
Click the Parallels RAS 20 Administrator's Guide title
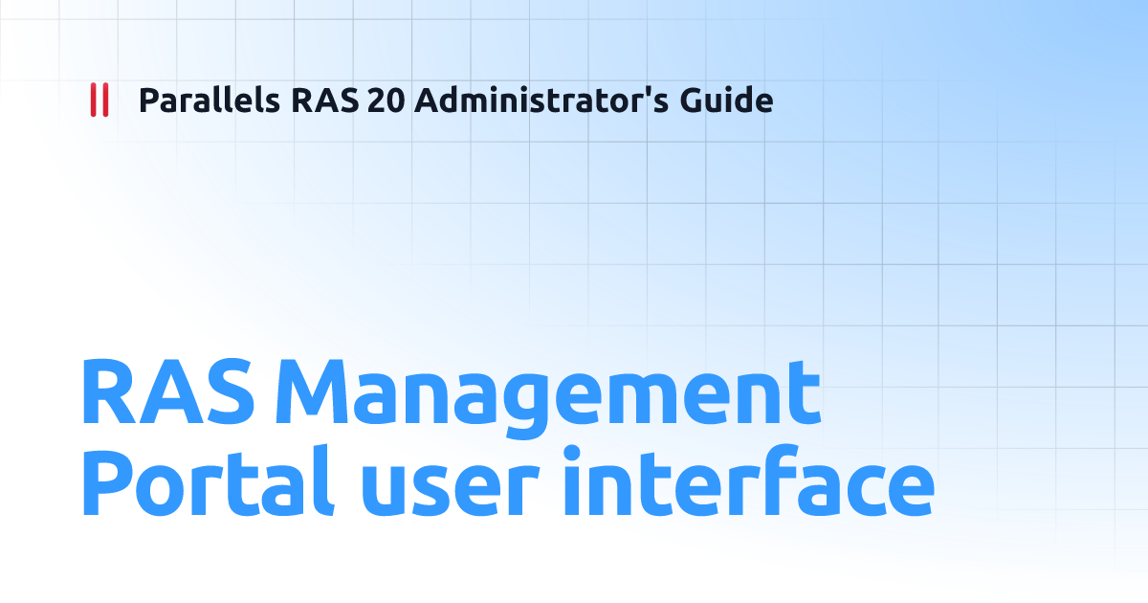[455, 100]
